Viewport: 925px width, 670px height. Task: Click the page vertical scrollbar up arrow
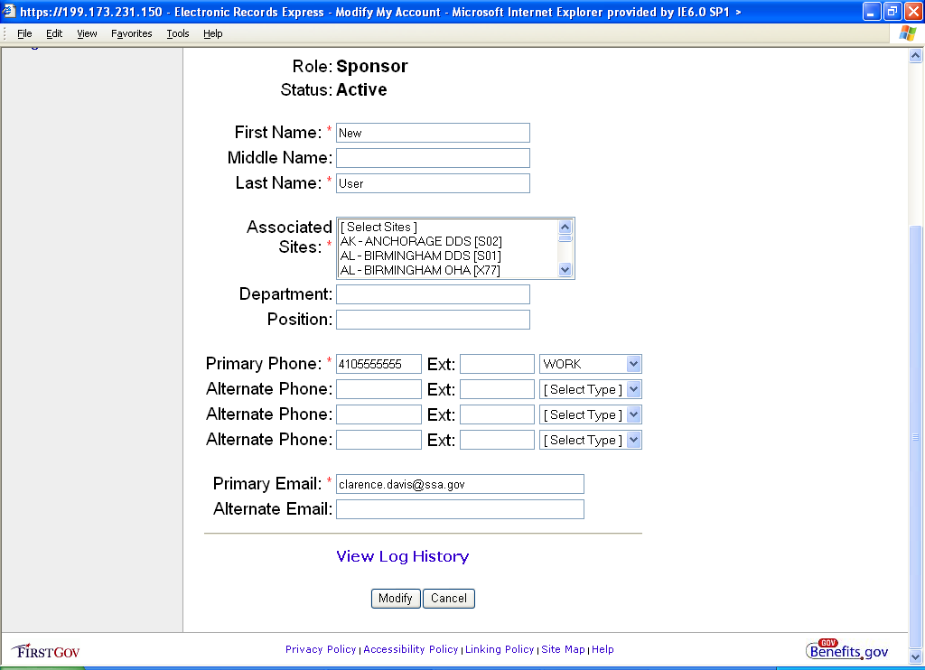(x=916, y=56)
